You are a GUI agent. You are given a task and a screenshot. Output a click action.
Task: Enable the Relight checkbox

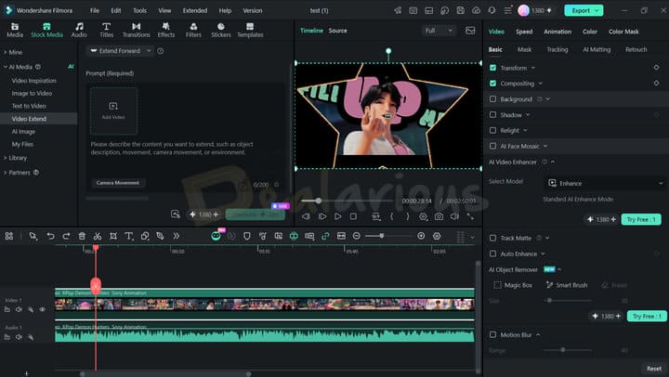click(492, 130)
